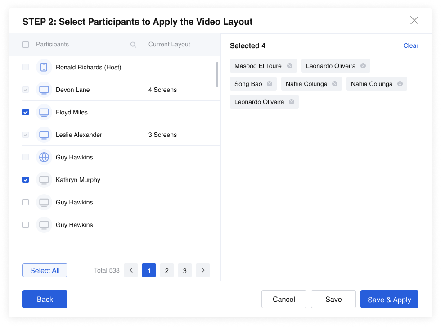Click the participants list vertical scrollbar

(x=218, y=75)
